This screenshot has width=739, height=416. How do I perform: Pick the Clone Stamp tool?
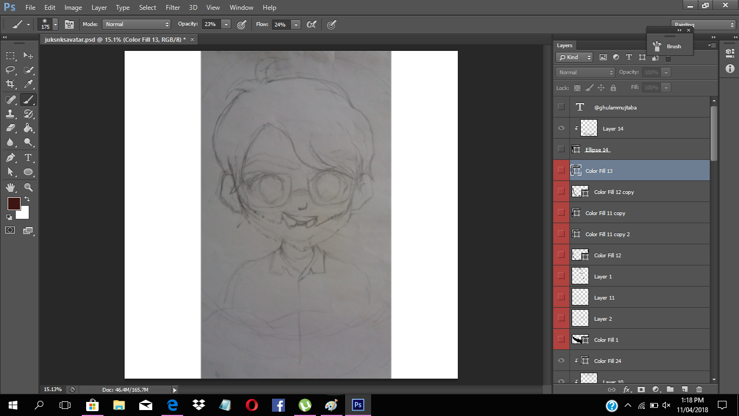click(x=10, y=114)
